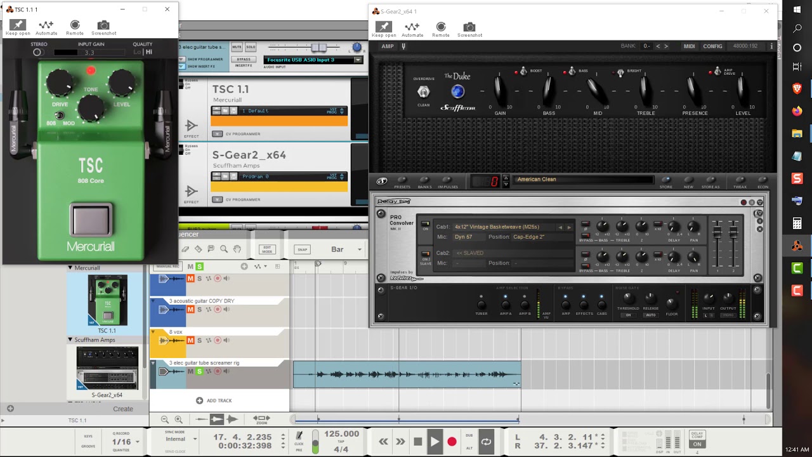
Task: Select the Magnify tool in sequencer toolbar
Action: tap(224, 249)
